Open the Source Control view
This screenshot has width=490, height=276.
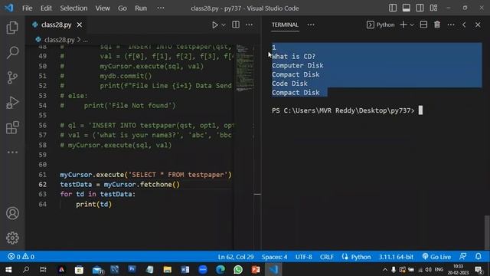12,77
